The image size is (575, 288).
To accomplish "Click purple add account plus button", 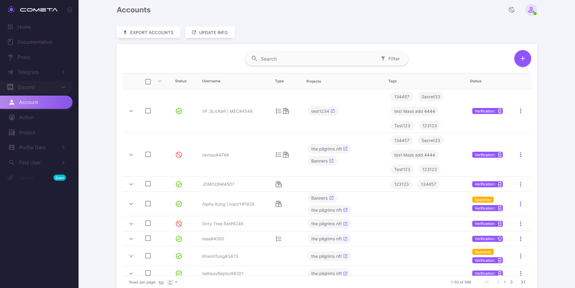I will click(x=522, y=59).
